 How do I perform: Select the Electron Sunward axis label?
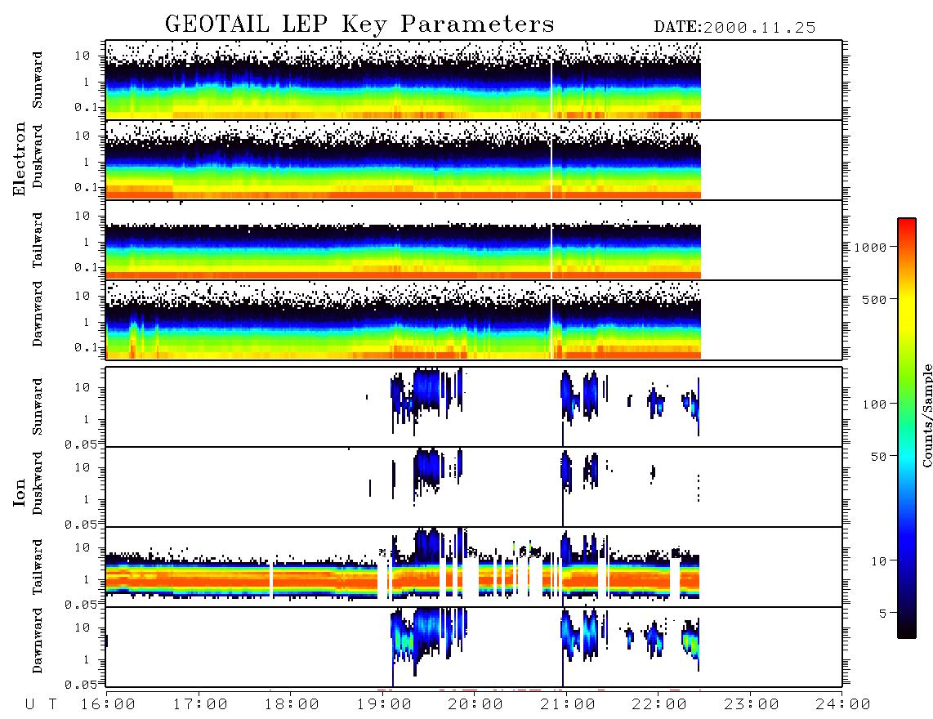point(38,80)
